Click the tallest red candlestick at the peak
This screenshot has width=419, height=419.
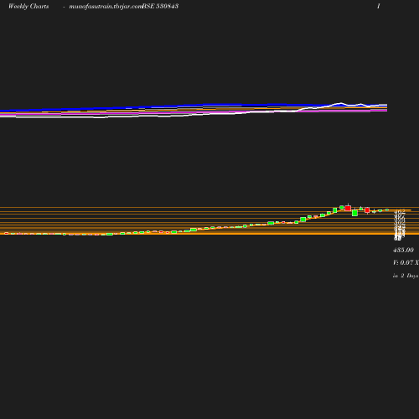(348, 208)
